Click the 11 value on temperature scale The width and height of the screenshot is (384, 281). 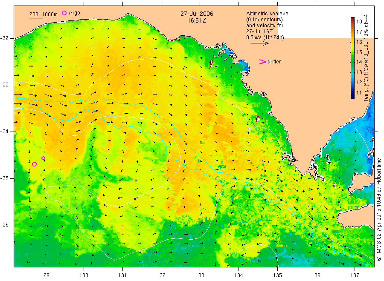[359, 93]
